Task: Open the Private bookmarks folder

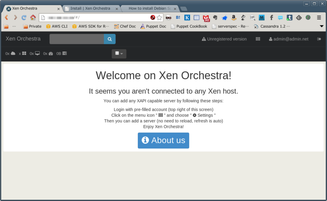Action: pos(32,26)
